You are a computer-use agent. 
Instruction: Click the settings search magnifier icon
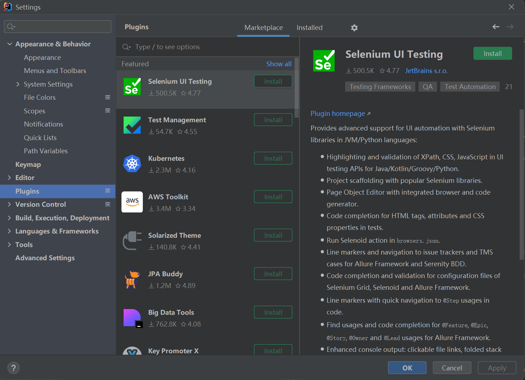click(x=11, y=27)
